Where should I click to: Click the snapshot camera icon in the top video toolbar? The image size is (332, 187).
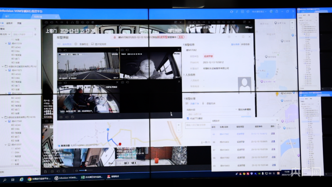tap(46, 22)
